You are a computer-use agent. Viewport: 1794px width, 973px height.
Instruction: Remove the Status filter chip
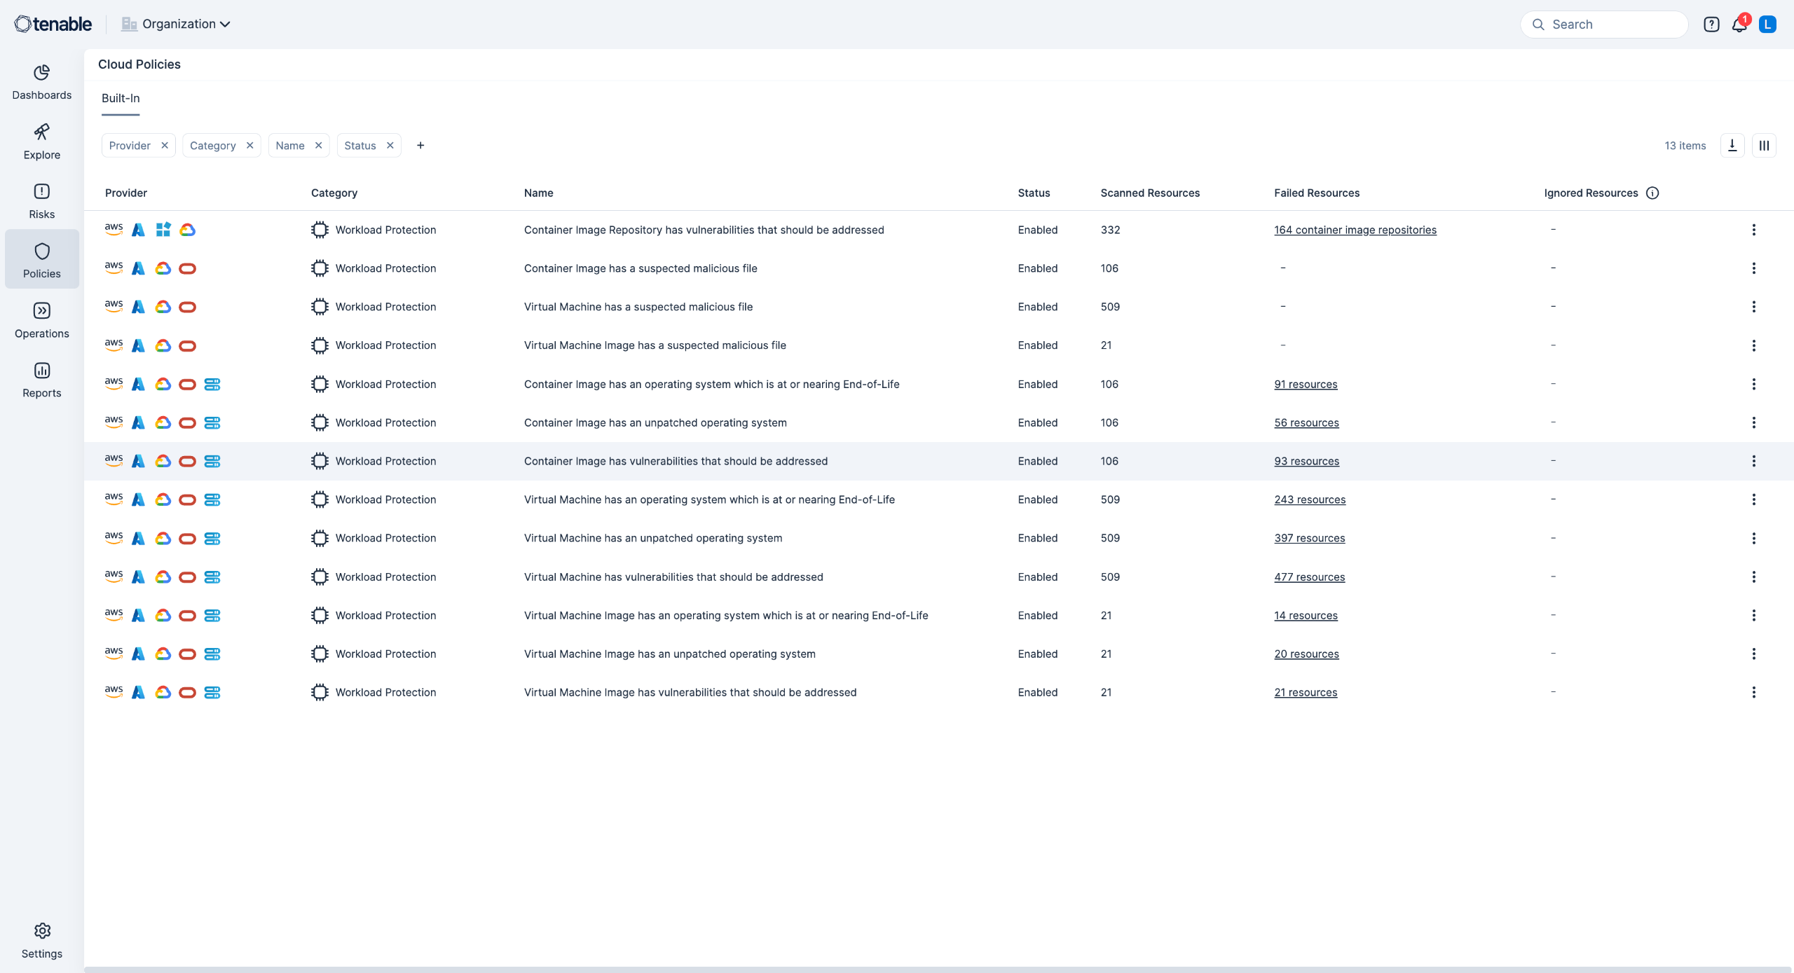(x=390, y=145)
